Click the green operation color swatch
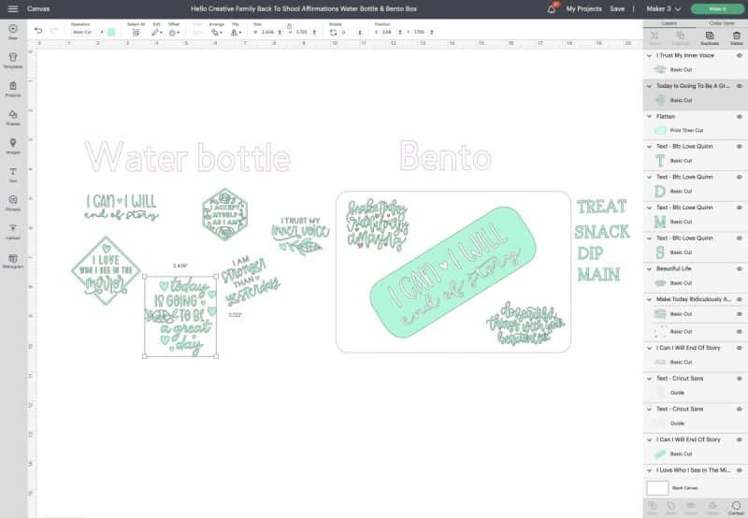 click(x=111, y=32)
